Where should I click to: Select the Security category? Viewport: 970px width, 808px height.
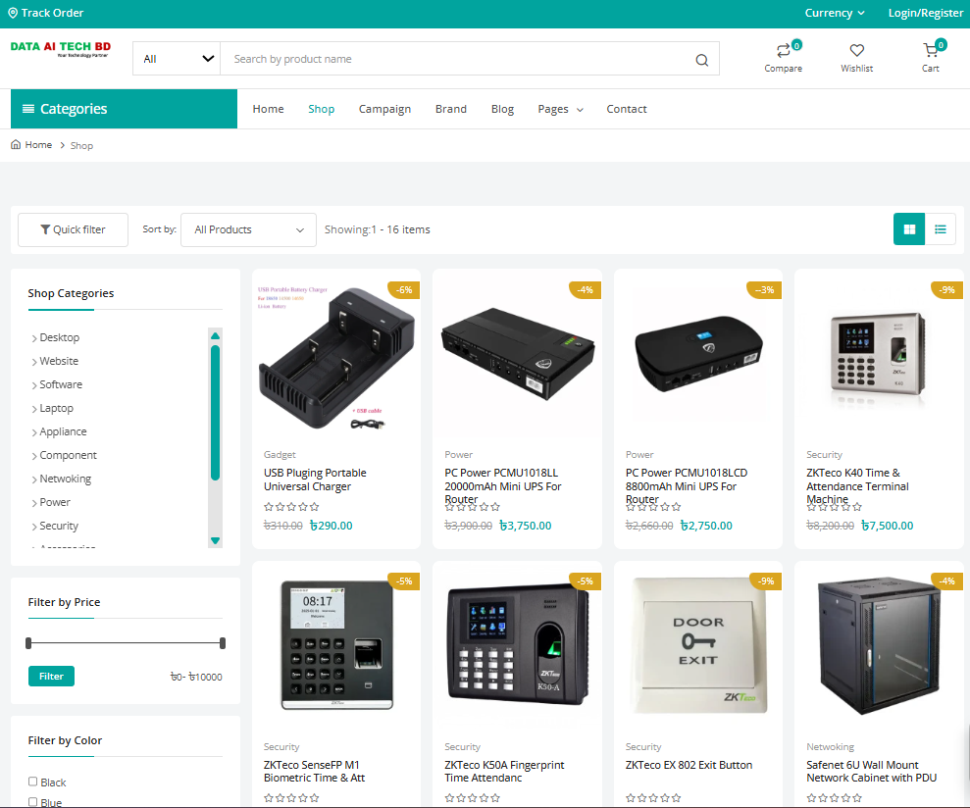[59, 526]
